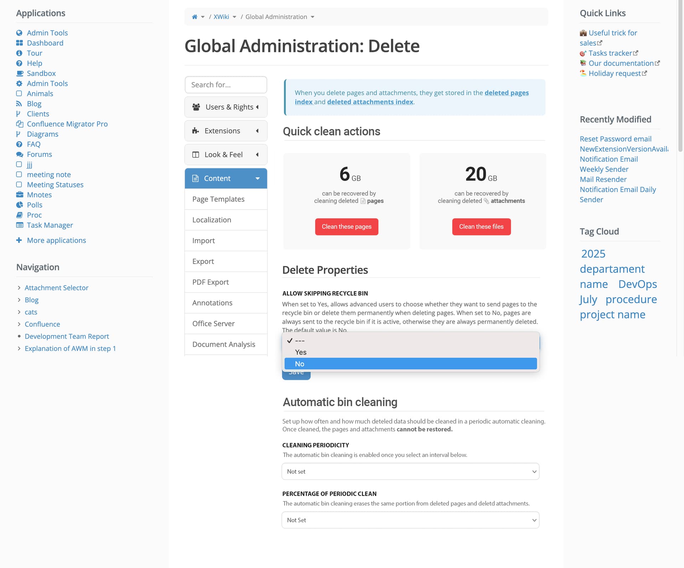684x568 pixels.
Task: Click the Confluence Migrator Pro icon
Action: point(20,124)
